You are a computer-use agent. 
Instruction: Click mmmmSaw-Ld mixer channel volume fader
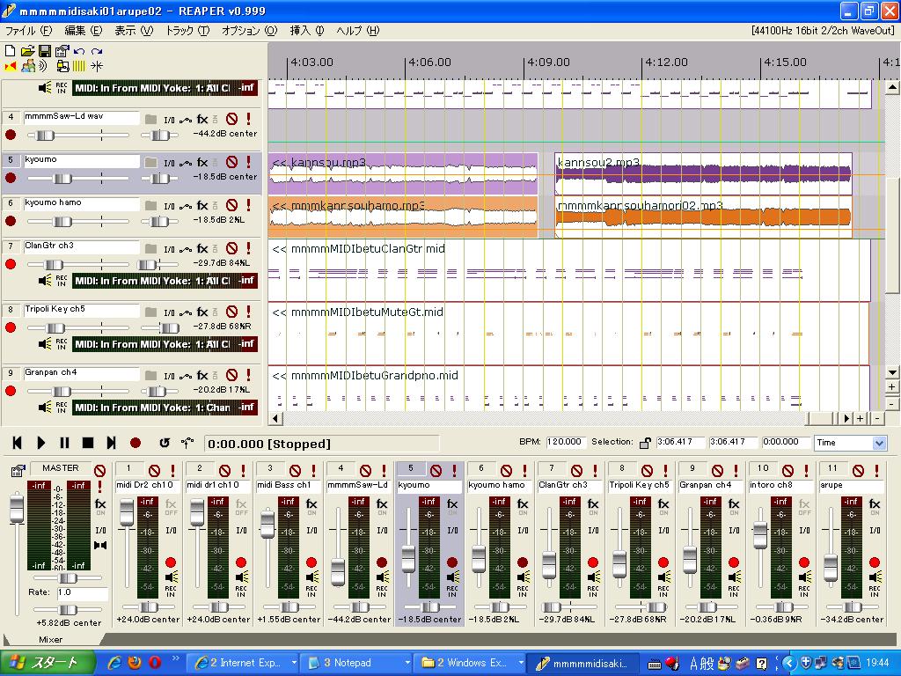pyautogui.click(x=339, y=570)
